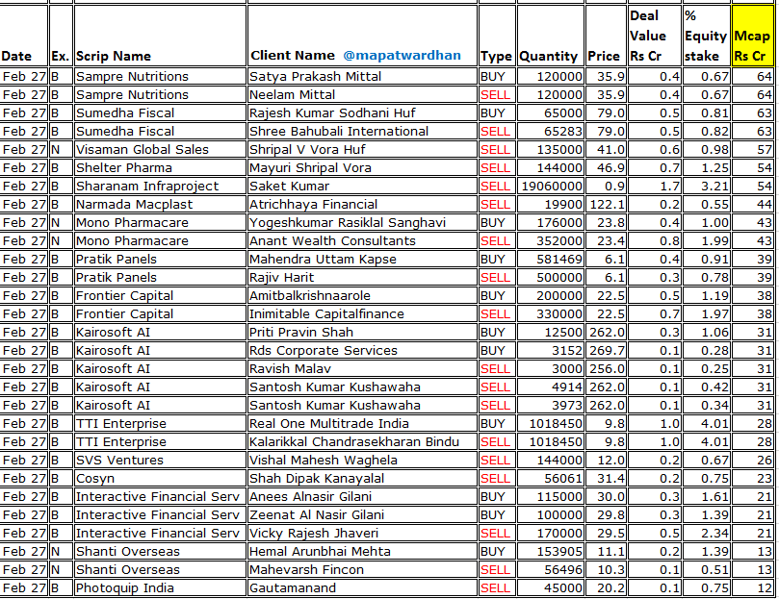Click scrip Photoquip India

click(125, 588)
